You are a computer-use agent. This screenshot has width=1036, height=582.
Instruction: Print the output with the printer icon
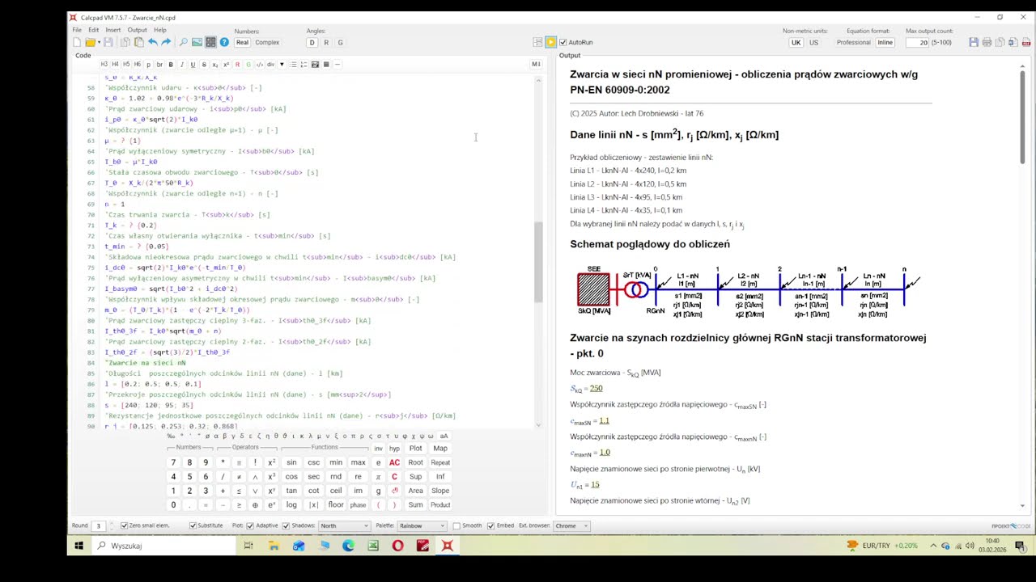coord(987,42)
